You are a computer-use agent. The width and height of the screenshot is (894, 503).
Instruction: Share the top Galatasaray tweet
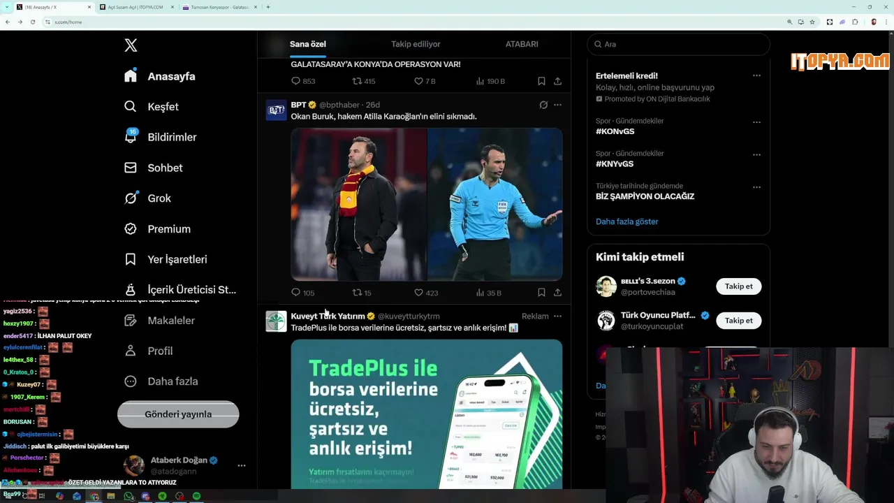[x=557, y=81]
